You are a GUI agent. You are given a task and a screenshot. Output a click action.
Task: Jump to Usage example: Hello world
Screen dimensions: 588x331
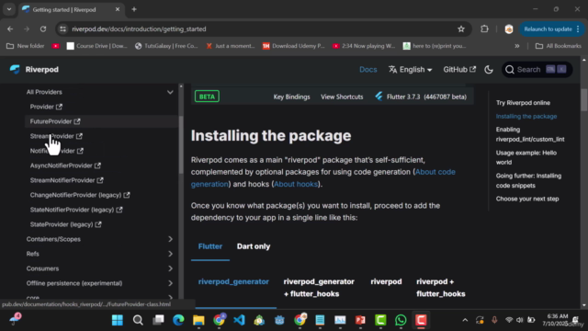526,157
